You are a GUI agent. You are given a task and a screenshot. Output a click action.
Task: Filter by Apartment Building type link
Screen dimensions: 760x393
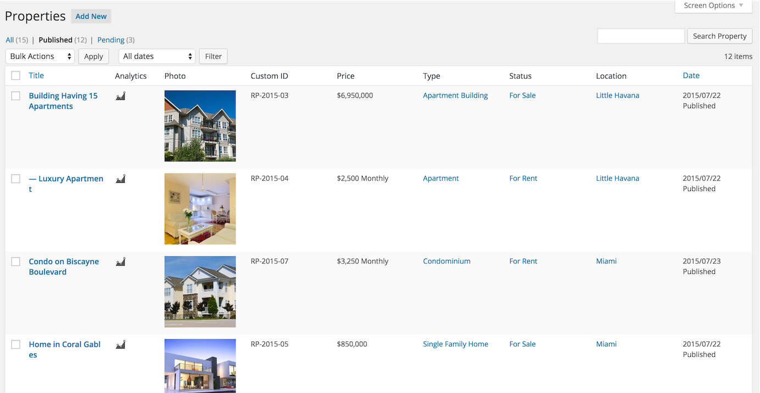[455, 96]
